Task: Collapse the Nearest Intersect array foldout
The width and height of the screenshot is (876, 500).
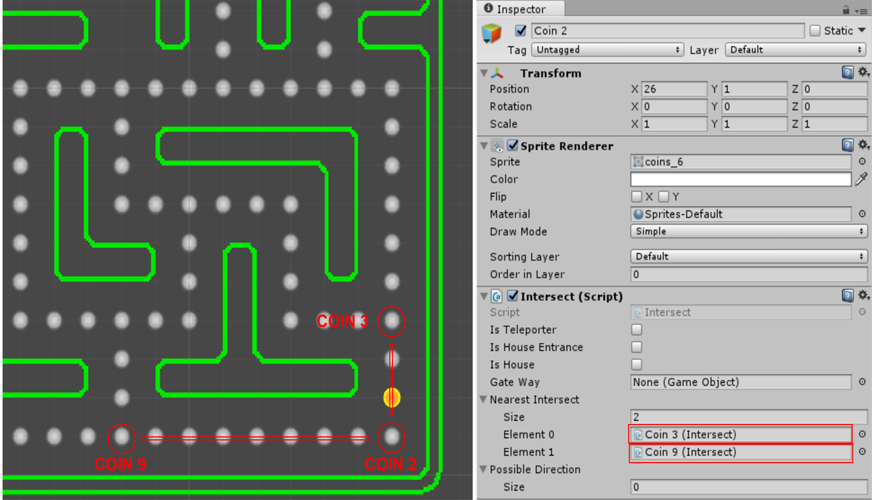Action: click(x=483, y=399)
